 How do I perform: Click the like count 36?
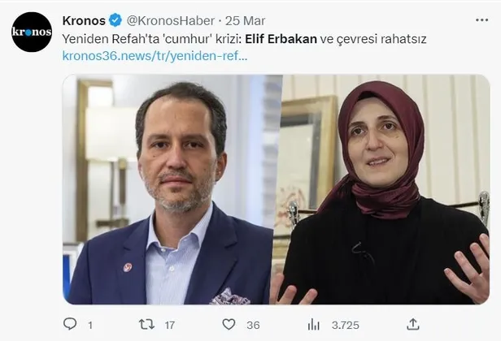pos(253,325)
